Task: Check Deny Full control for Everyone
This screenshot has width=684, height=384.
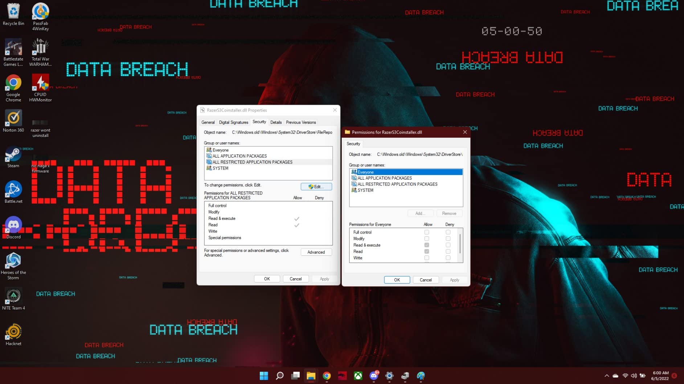Action: pos(448,232)
